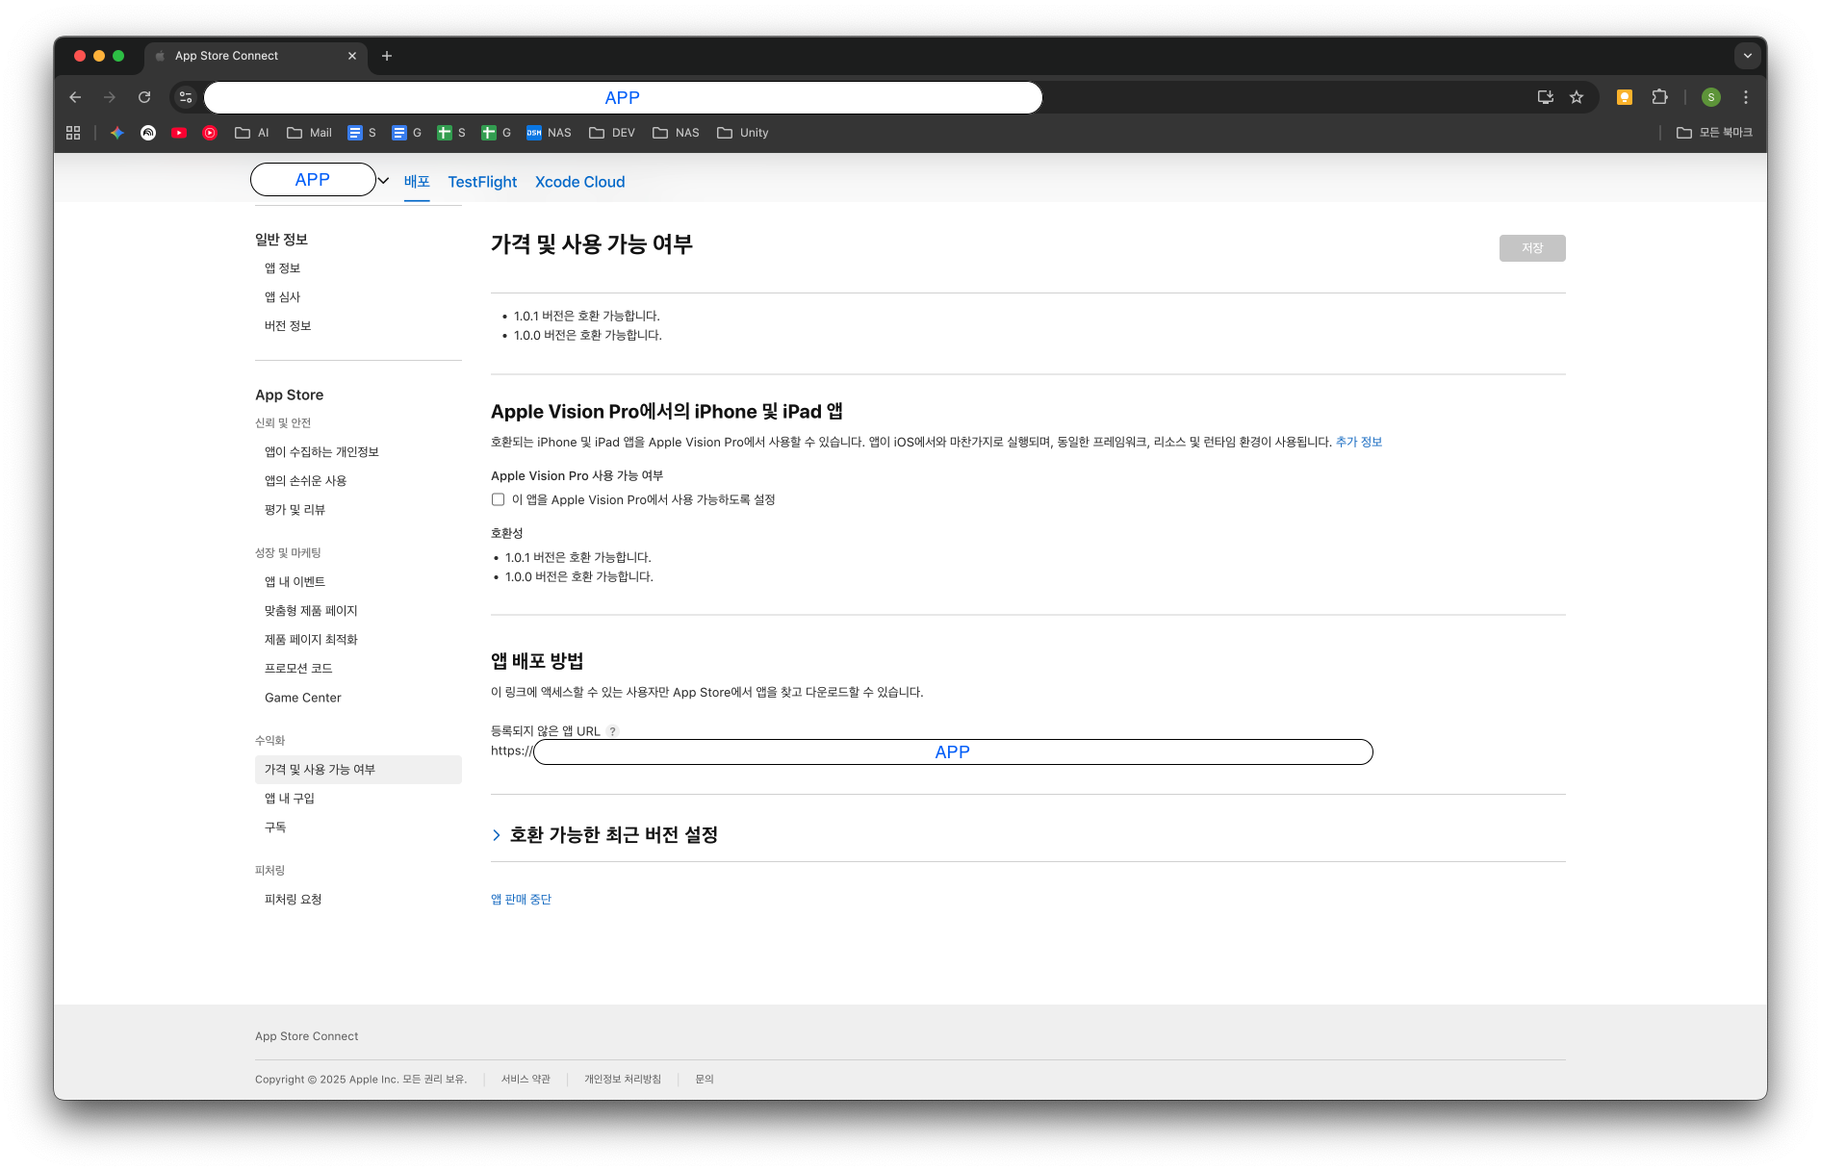Open 앱 내 구입 sidebar item
The width and height of the screenshot is (1821, 1171).
tap(290, 799)
